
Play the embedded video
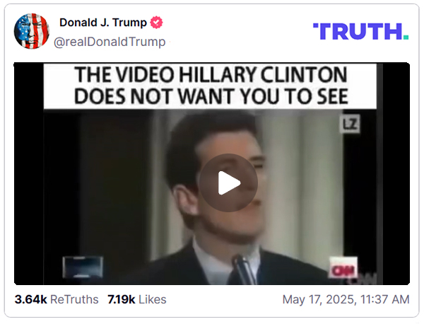point(228,183)
